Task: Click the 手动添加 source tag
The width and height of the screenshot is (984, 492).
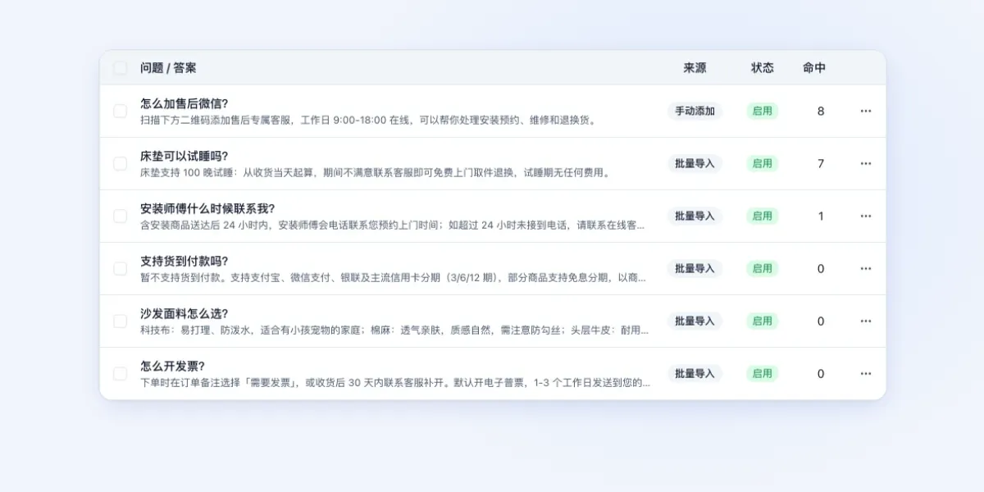Action: (695, 111)
